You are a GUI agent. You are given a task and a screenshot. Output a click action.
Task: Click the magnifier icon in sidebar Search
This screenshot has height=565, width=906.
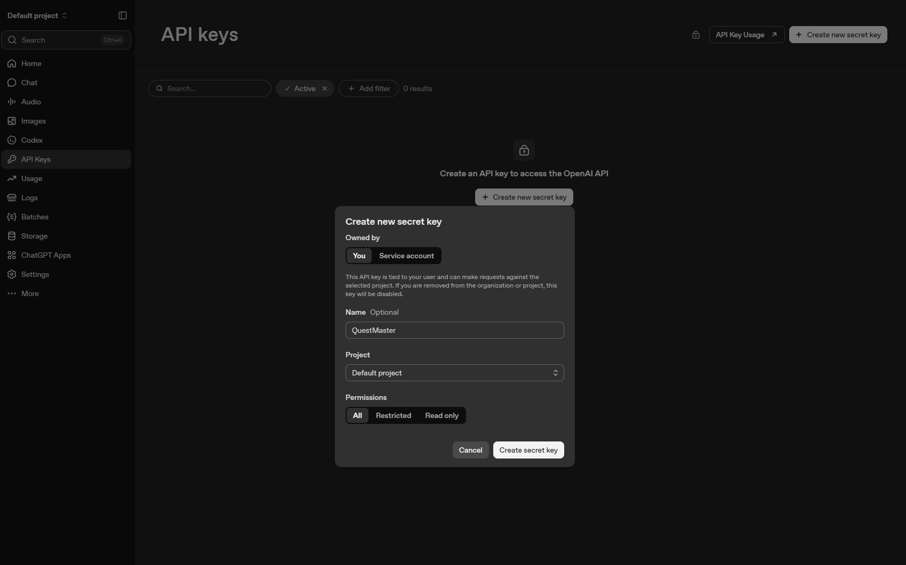(x=12, y=40)
